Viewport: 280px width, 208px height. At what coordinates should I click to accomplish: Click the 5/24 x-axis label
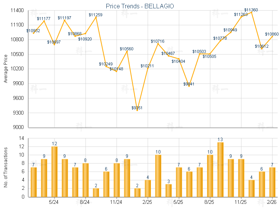[54, 202]
